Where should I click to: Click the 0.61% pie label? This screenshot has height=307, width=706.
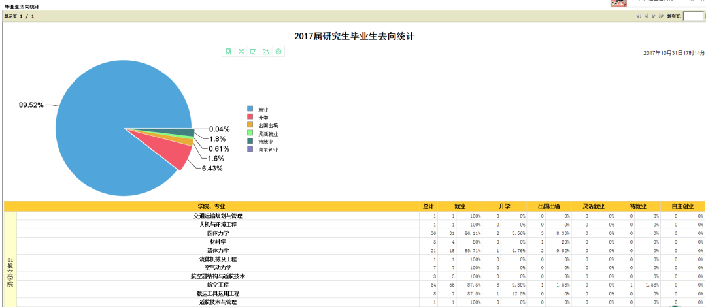click(x=219, y=148)
